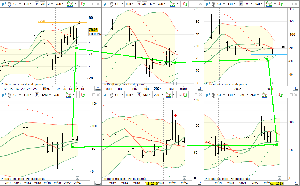Click the chain link icon on the 12M chart
The height and width of the screenshot is (186, 300).
coord(9,95)
